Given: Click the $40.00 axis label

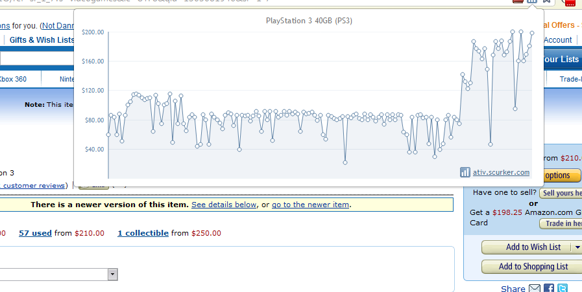Looking at the screenshot, I should (94, 150).
